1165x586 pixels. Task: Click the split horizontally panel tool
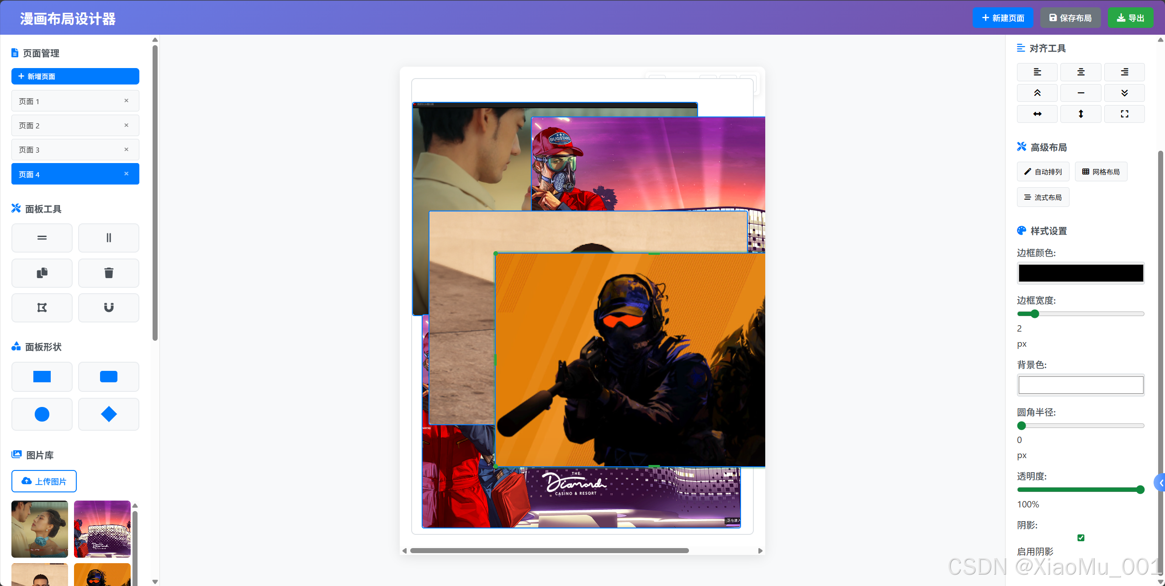click(x=42, y=238)
